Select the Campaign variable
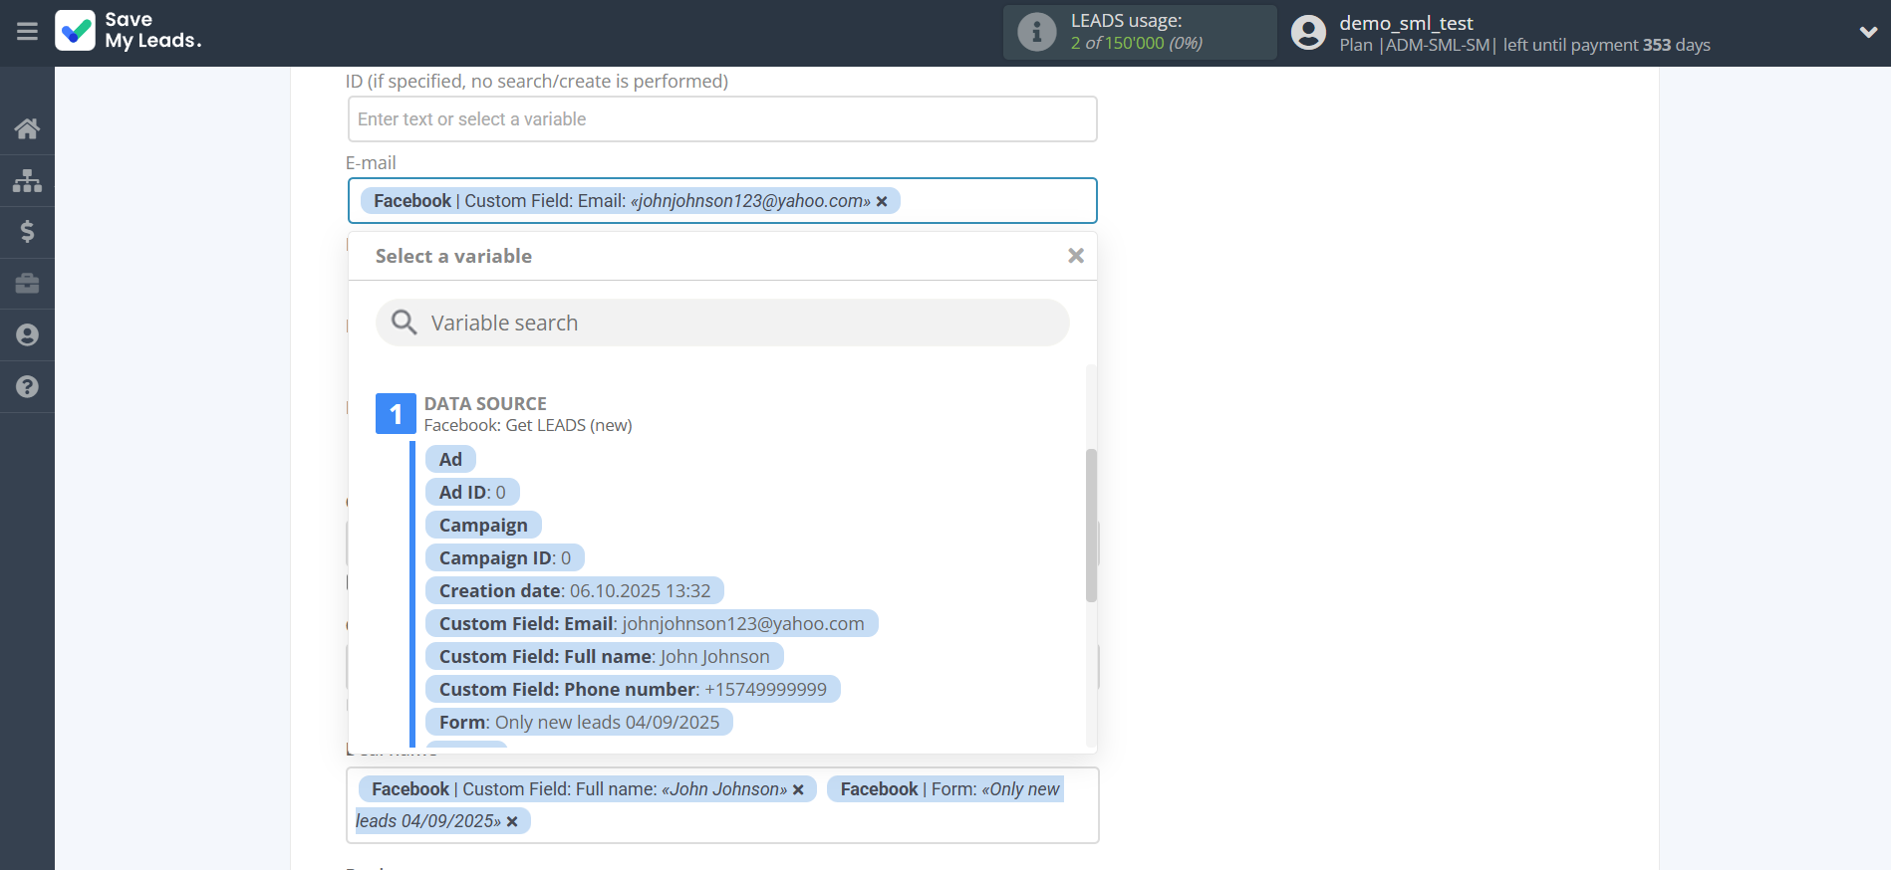Image resolution: width=1891 pixels, height=870 pixels. point(483,525)
